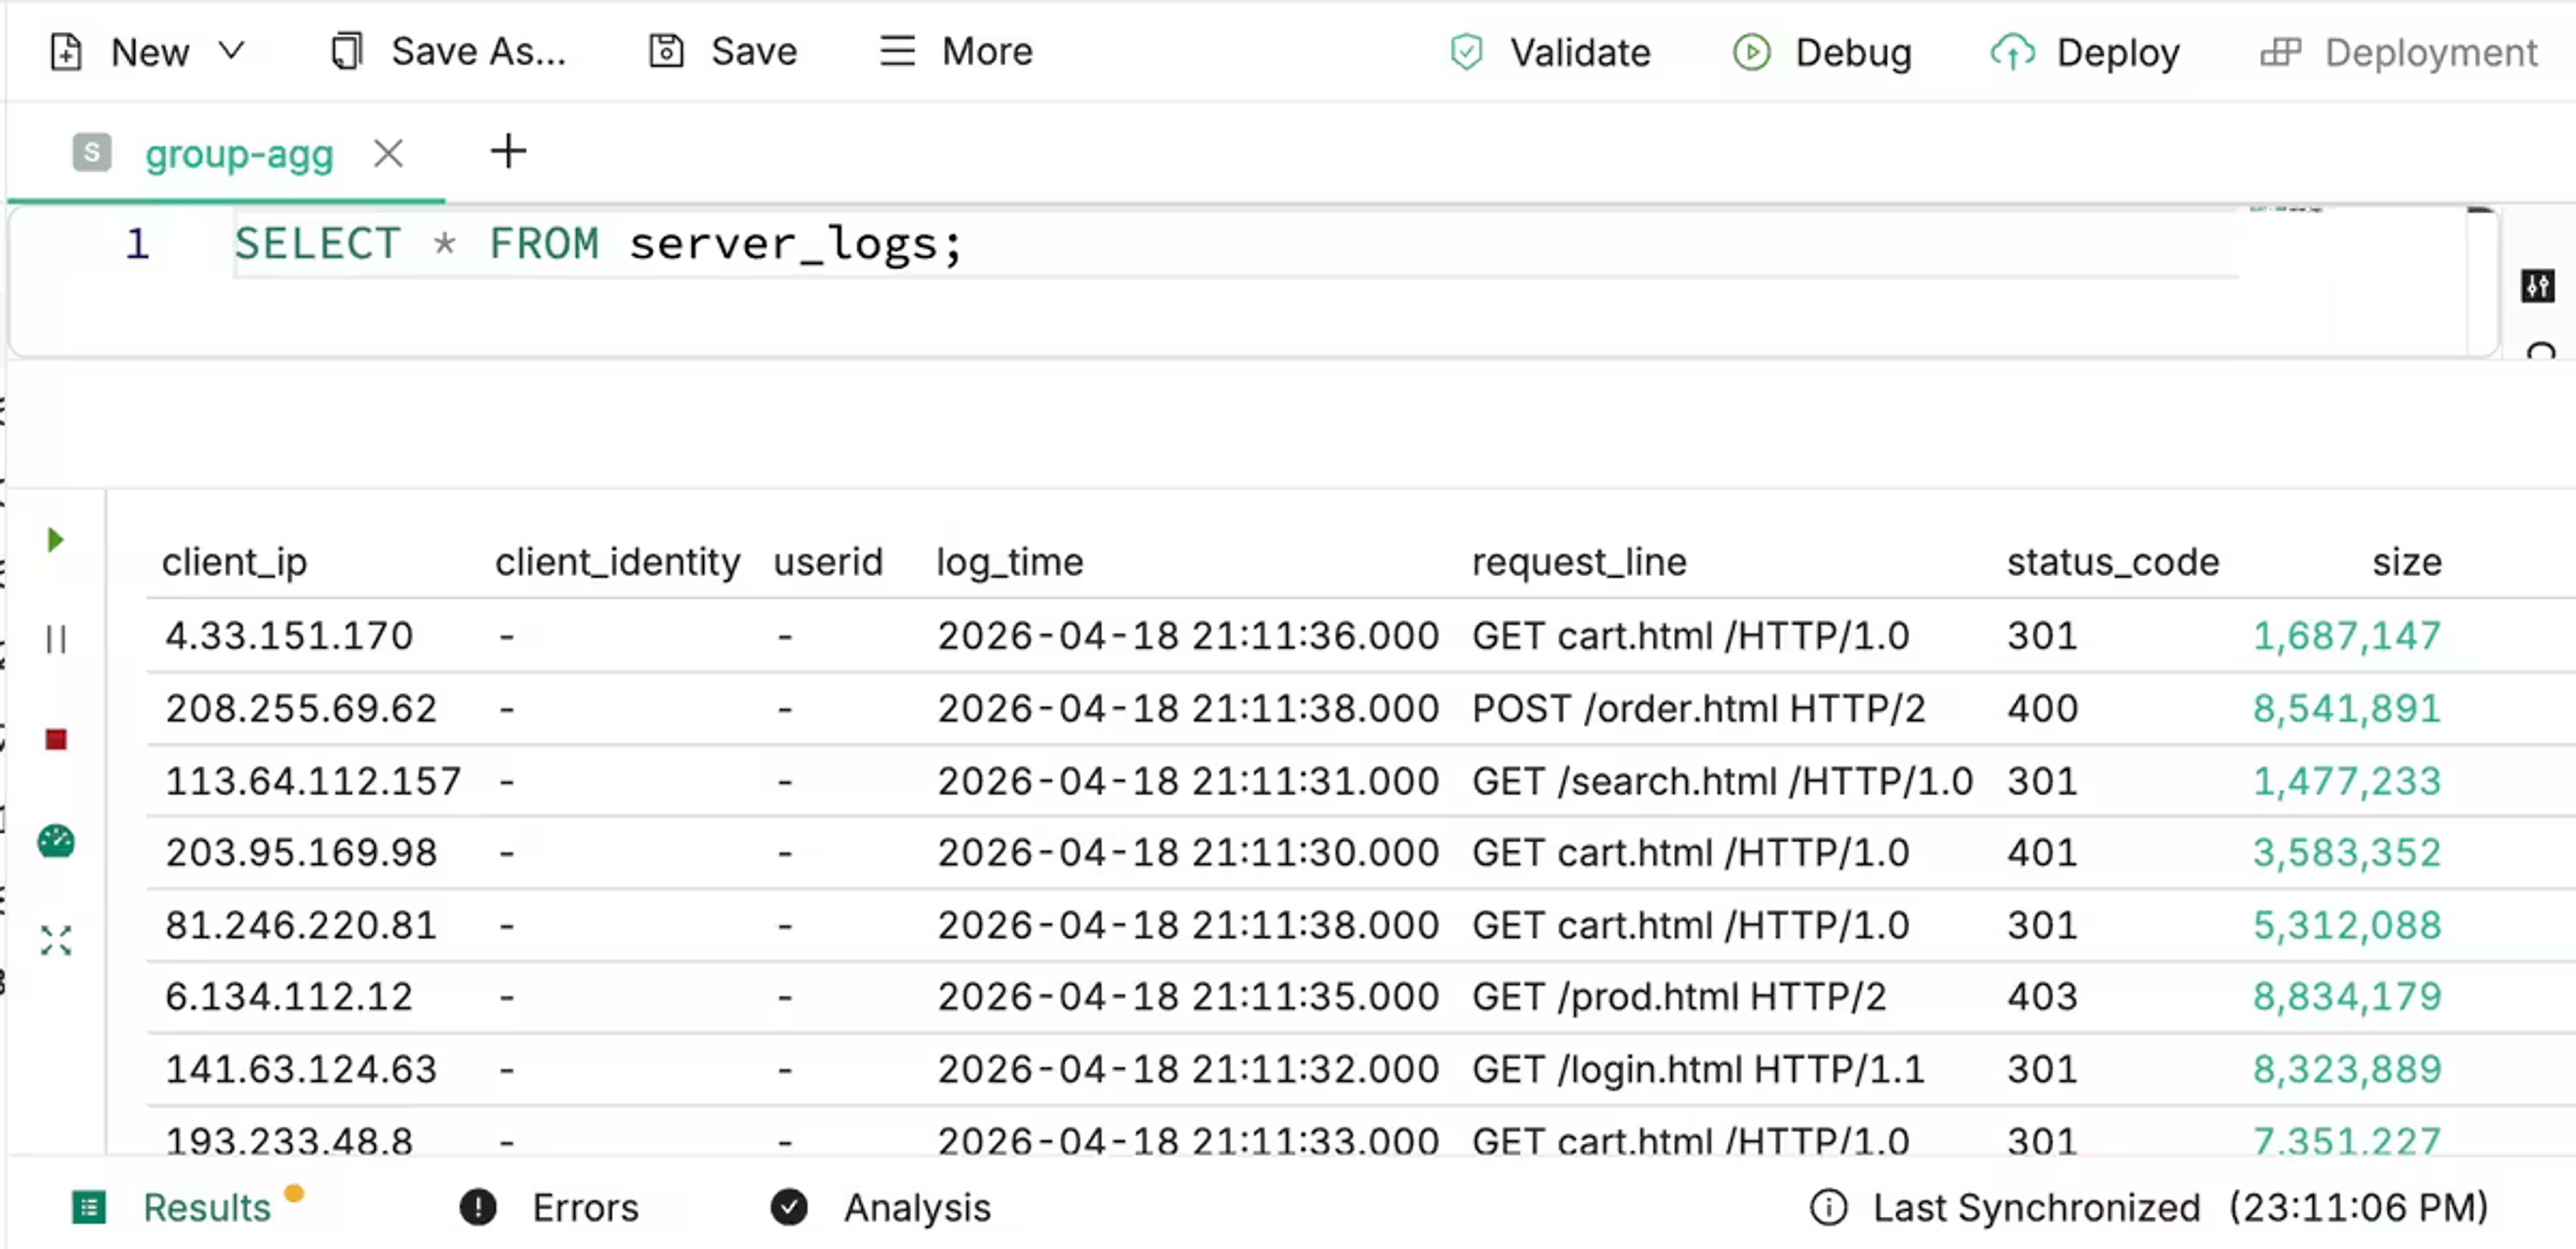Open editor settings sliders icon
The image size is (2576, 1249).
coord(2537,286)
